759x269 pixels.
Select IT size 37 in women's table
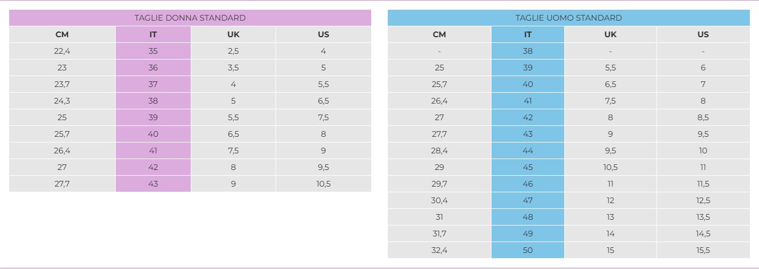[153, 84]
